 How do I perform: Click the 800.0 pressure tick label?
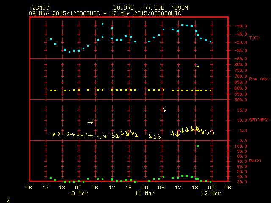point(241,65)
